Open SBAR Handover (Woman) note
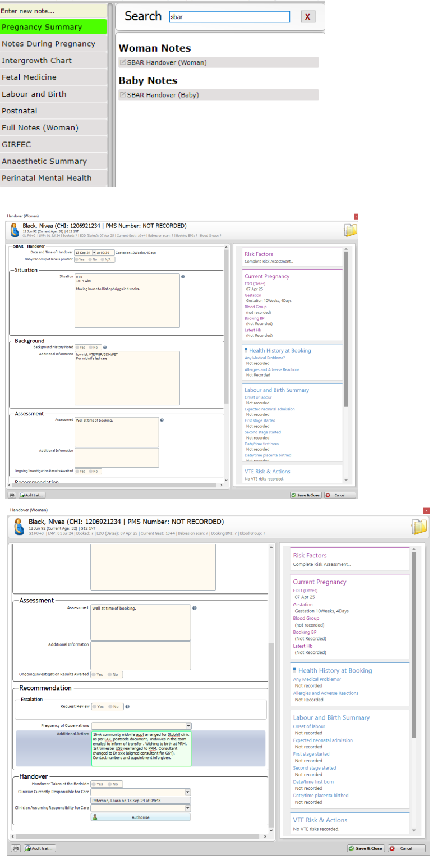This screenshot has height=864, width=438. [x=219, y=62]
